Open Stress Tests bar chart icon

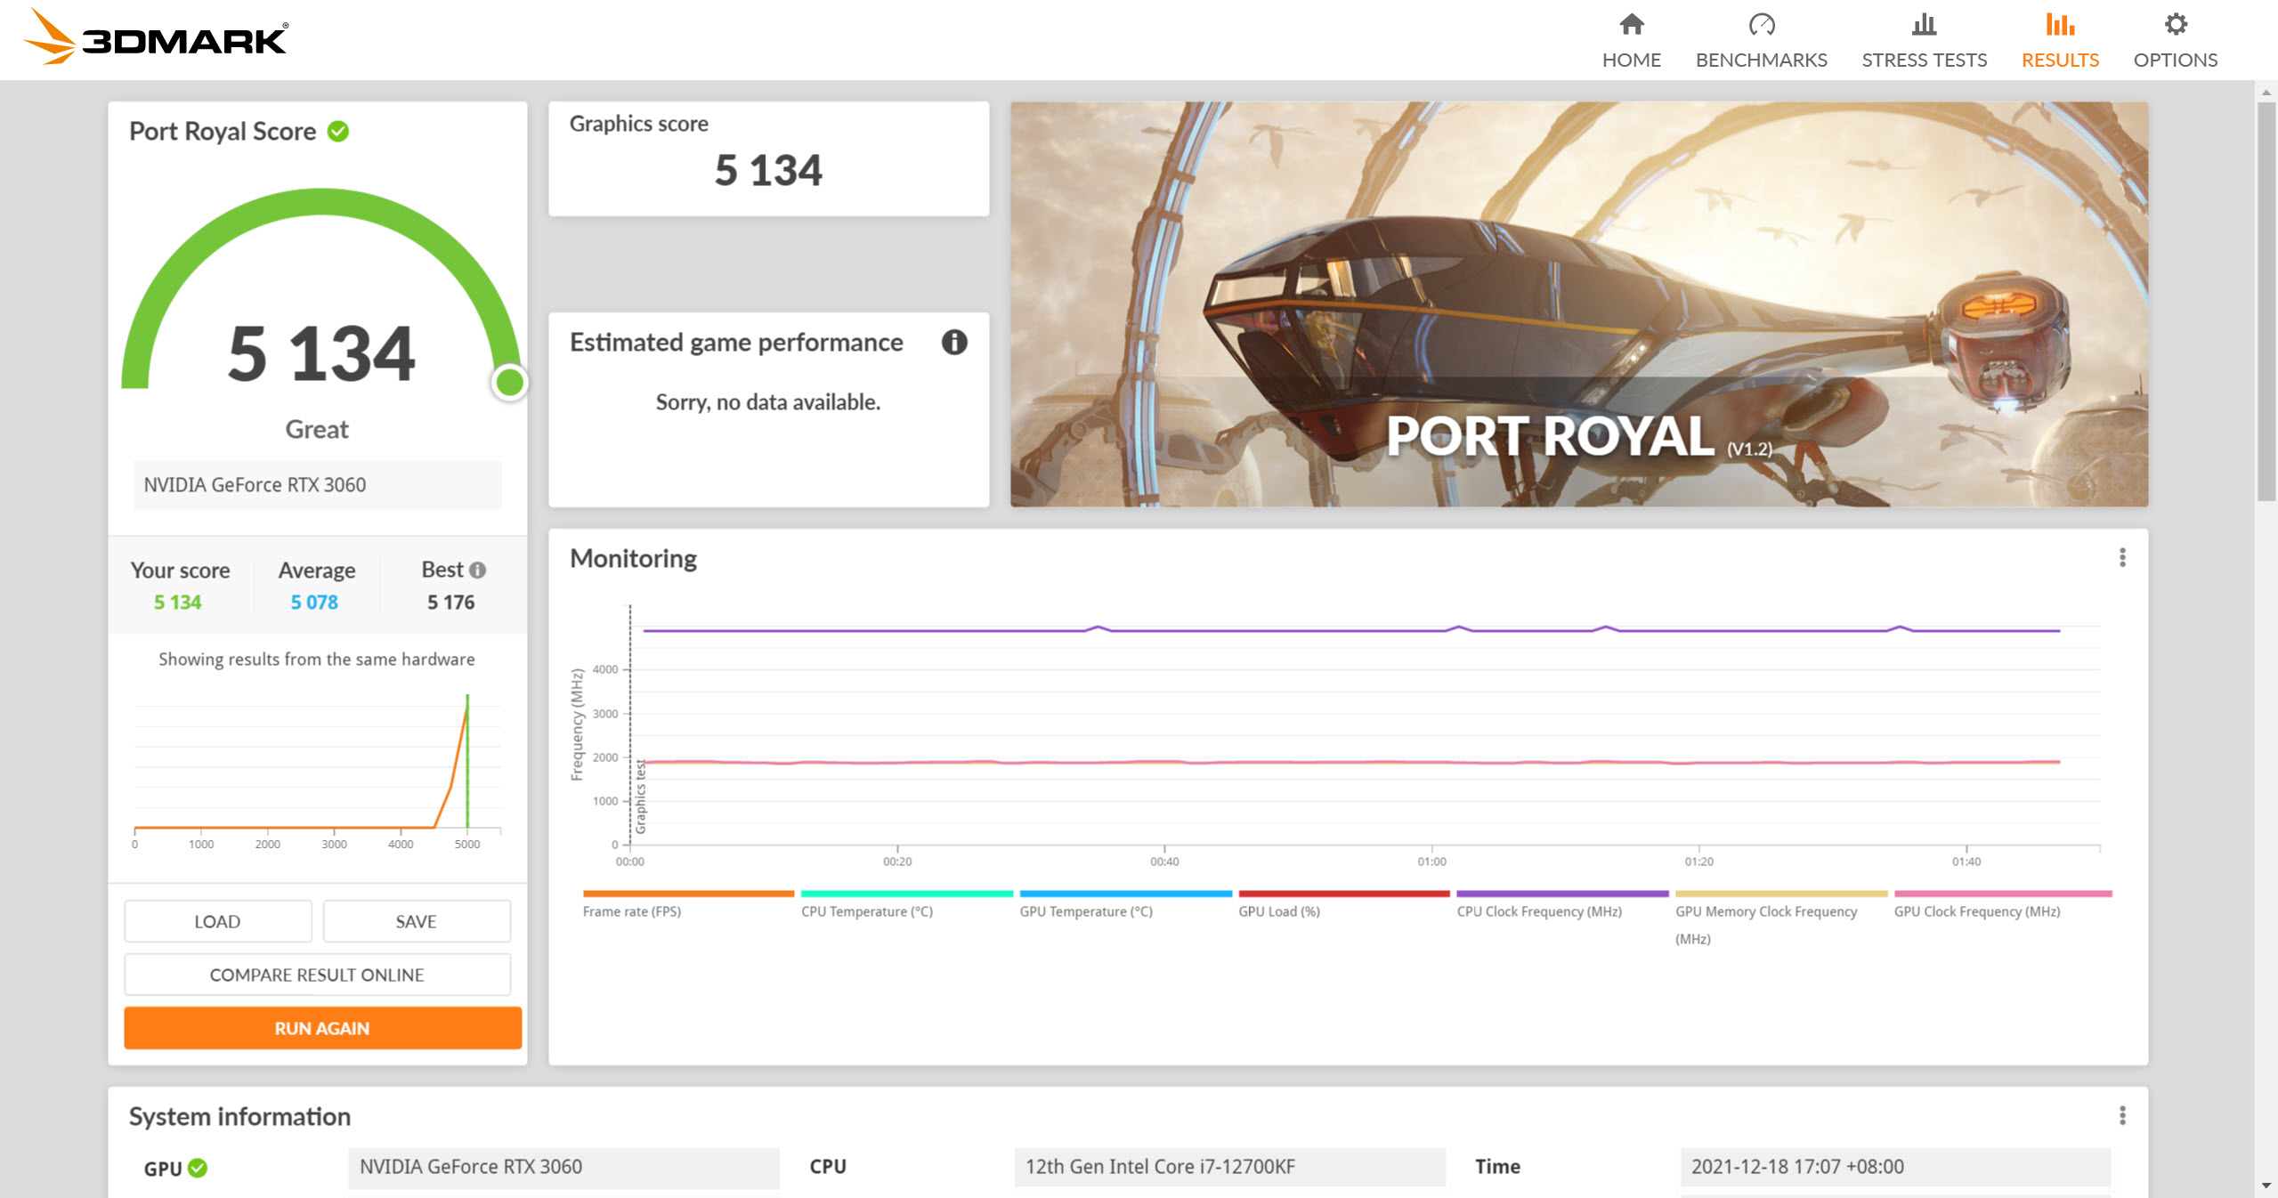click(x=1924, y=25)
